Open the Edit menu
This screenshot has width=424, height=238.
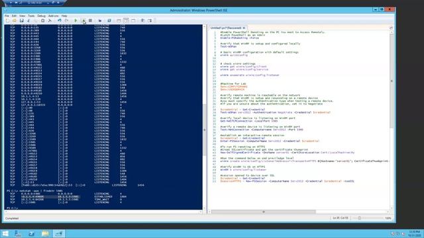pos(14,16)
